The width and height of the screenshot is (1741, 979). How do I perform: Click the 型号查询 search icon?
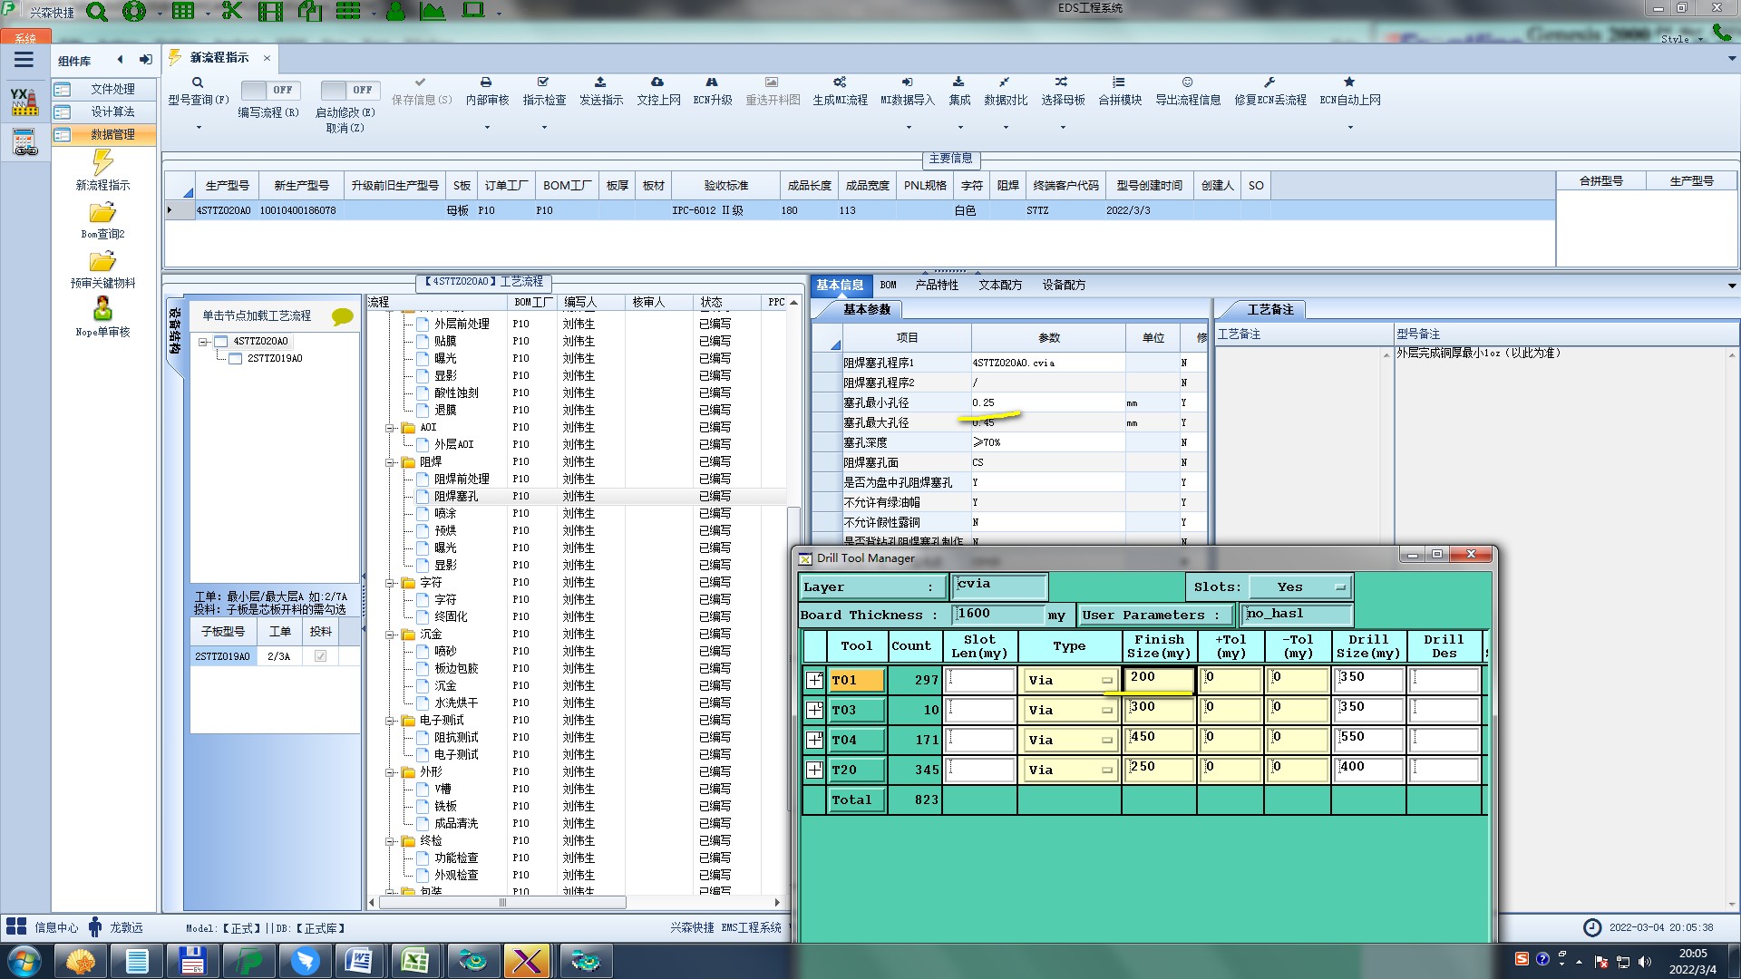pos(198,82)
